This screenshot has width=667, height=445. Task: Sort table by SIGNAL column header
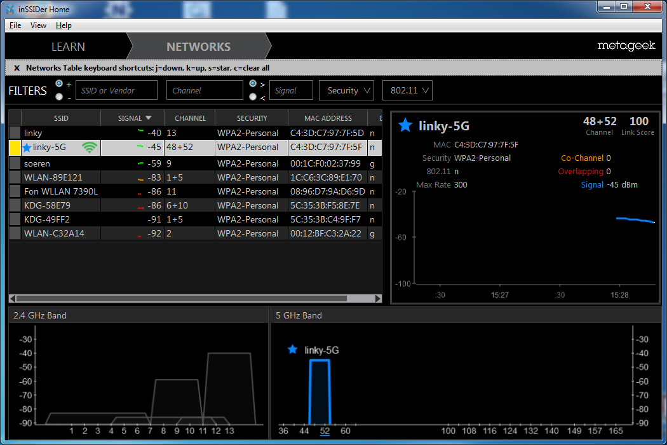coord(132,118)
